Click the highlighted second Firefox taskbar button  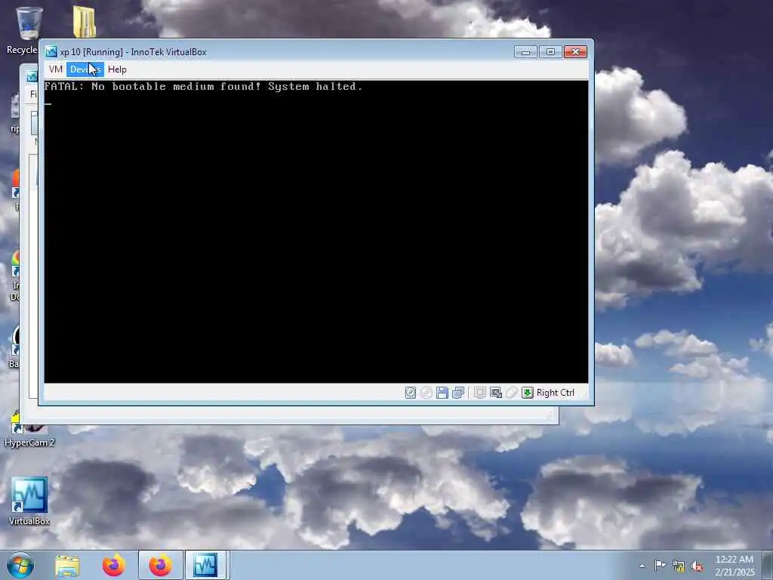[x=161, y=565]
